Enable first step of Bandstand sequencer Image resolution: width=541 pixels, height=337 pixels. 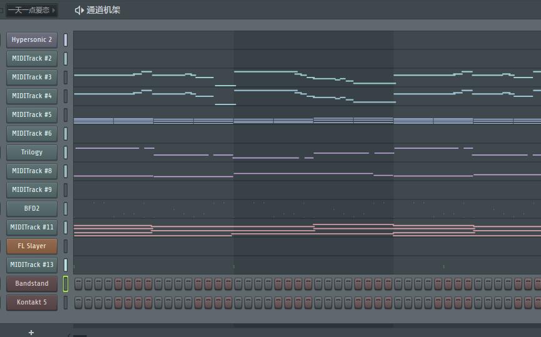(x=78, y=284)
